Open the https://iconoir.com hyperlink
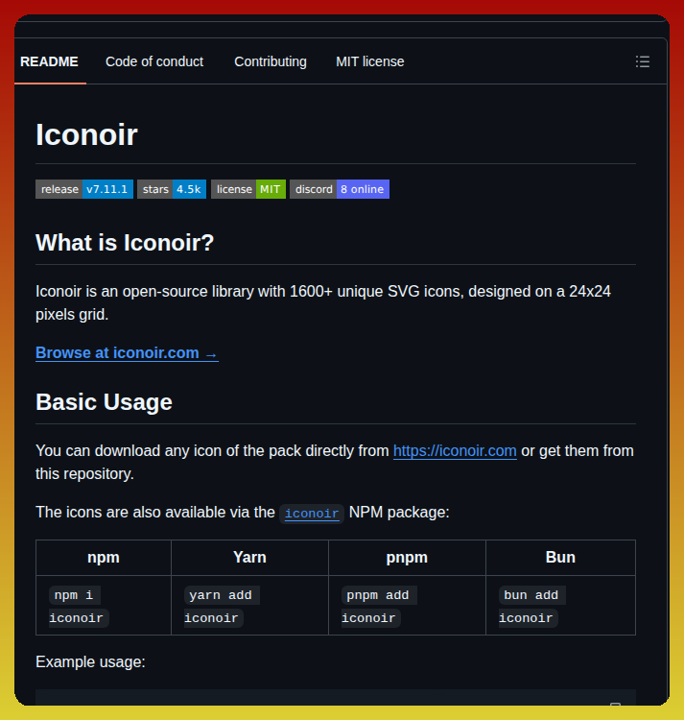Screen dimensions: 684x720 click(x=455, y=451)
